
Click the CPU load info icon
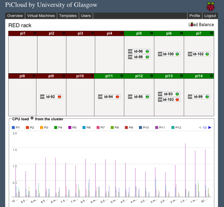32,118
